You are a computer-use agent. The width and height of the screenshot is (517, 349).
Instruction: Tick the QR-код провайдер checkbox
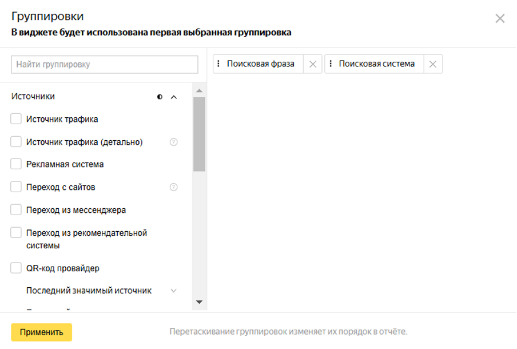[16, 268]
